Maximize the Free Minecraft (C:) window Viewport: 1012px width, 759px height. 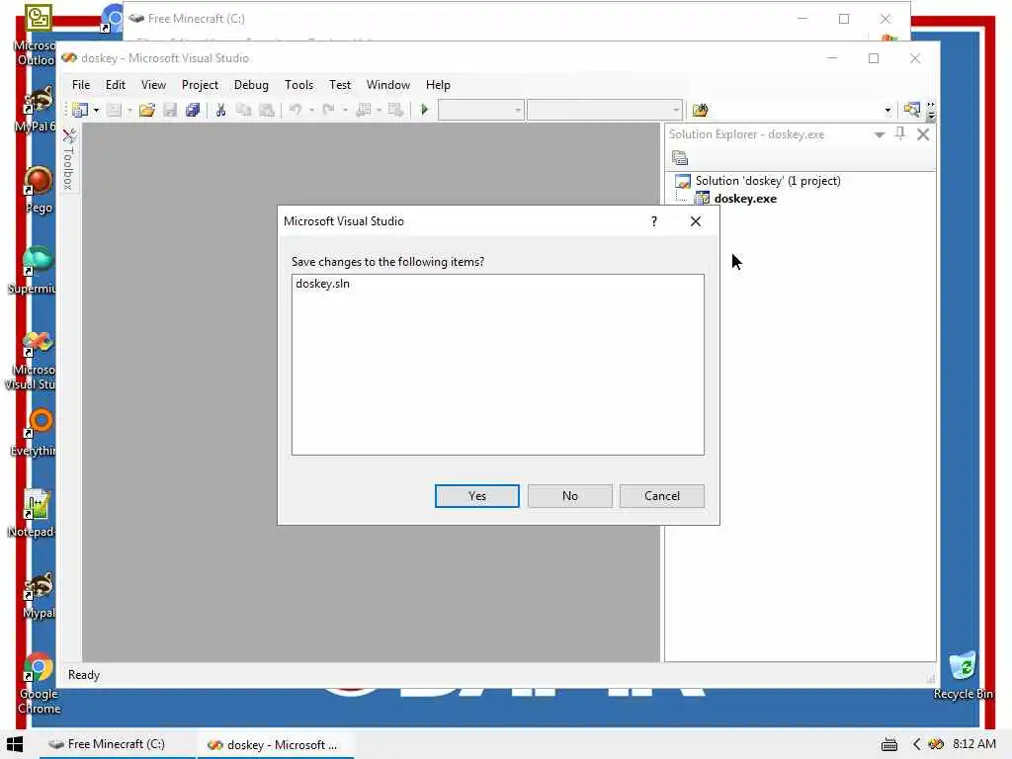coord(844,19)
